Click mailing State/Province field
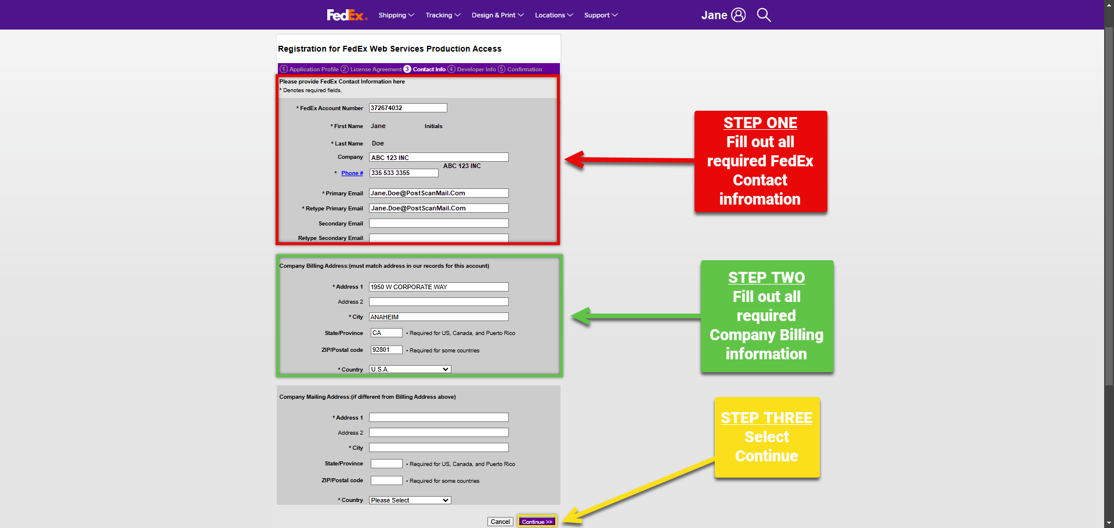 pyautogui.click(x=386, y=464)
